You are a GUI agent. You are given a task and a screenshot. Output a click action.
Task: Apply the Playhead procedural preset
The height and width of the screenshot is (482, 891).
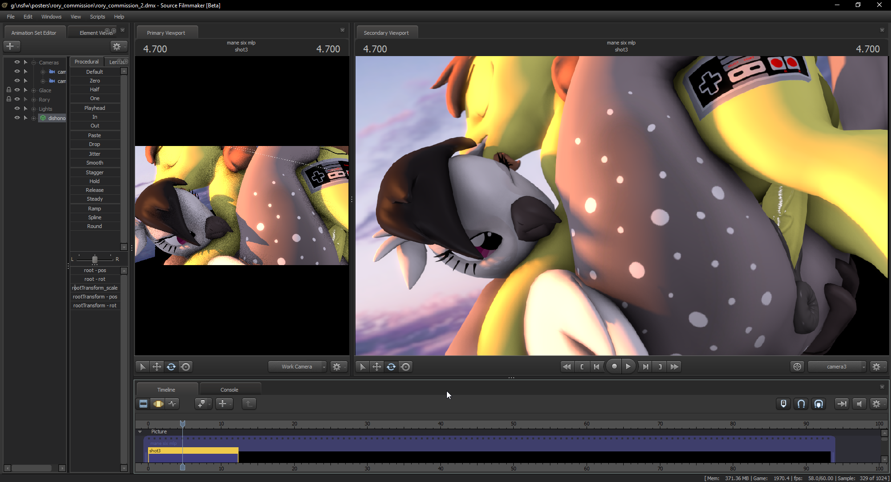point(95,108)
